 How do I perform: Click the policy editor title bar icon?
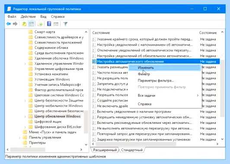9,9
